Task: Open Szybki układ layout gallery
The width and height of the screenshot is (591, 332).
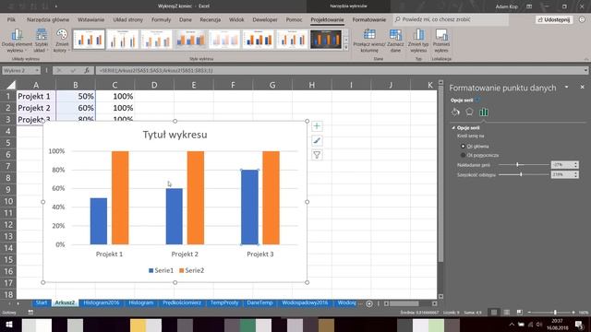Action: (41, 41)
